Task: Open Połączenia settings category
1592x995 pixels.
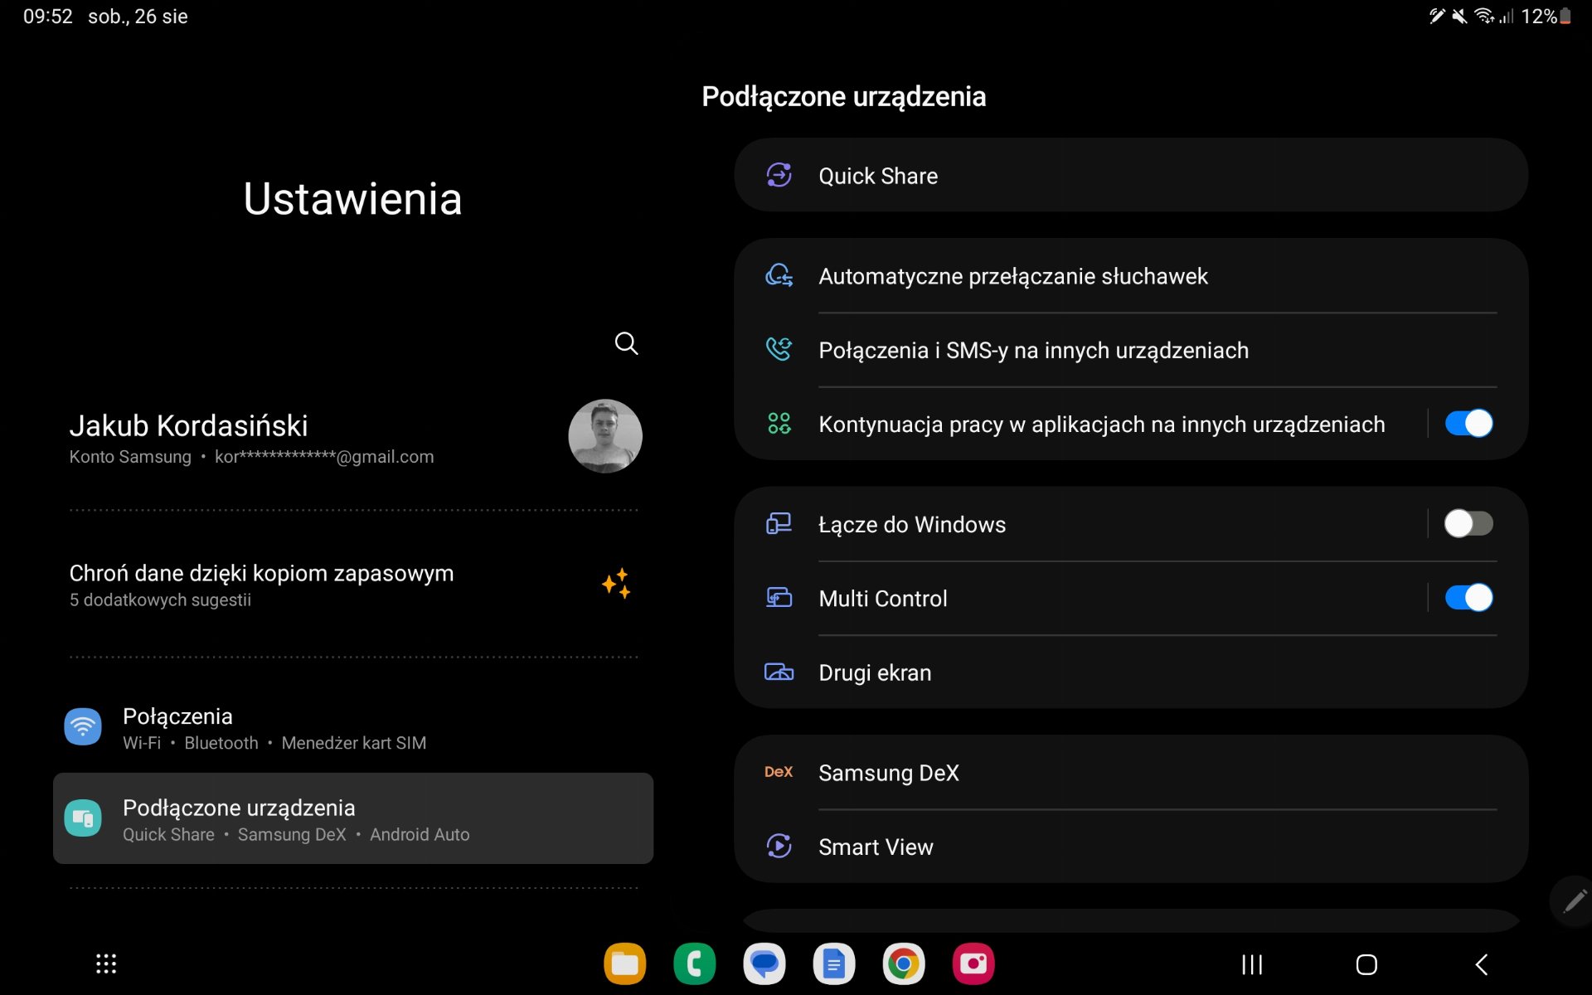Action: click(353, 727)
